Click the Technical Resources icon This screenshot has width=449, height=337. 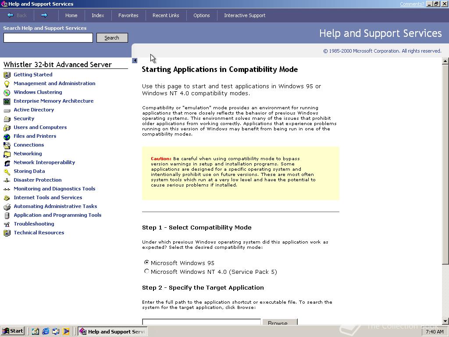pos(7,233)
